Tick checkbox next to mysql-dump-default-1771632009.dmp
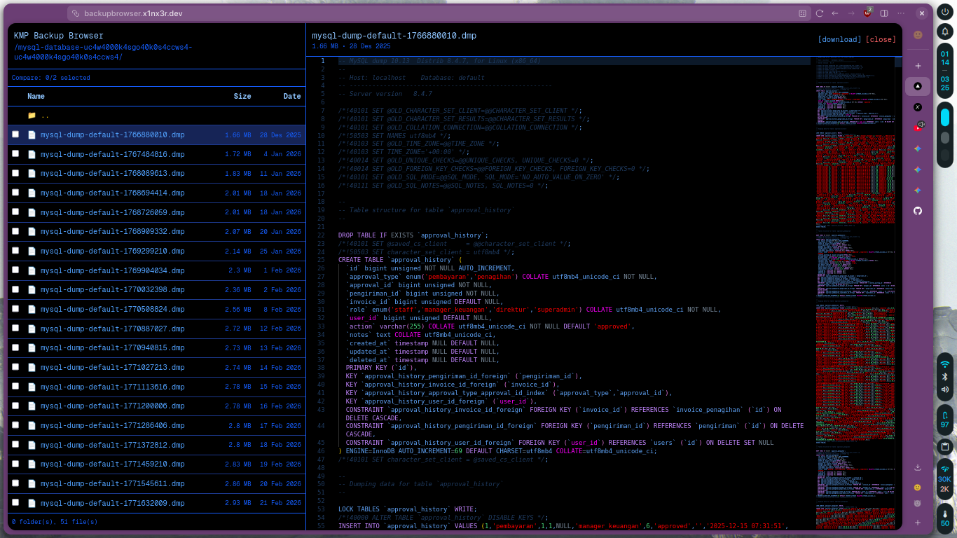This screenshot has width=957, height=538. pos(15,502)
